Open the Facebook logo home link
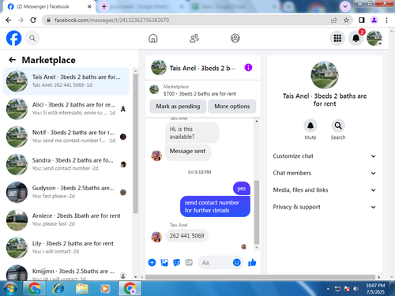This screenshot has height=296, width=395. tap(13, 38)
